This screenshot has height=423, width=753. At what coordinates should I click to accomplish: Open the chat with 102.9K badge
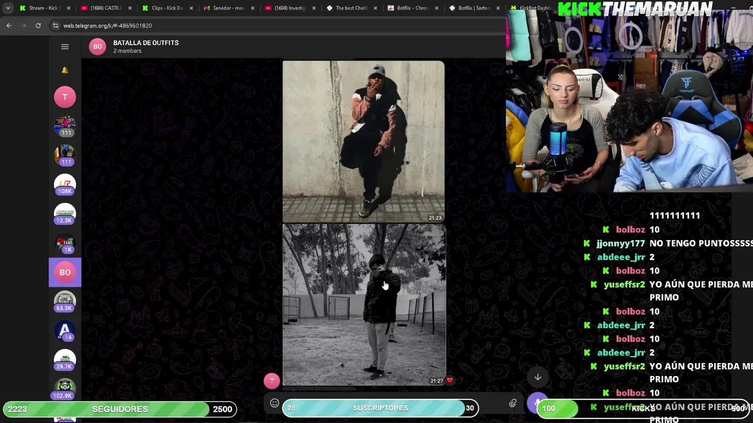(65, 390)
